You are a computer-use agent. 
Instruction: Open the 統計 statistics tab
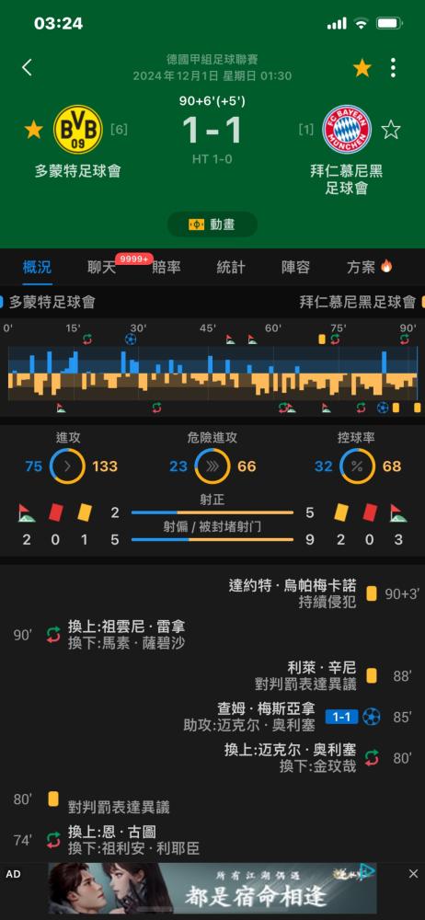click(231, 268)
